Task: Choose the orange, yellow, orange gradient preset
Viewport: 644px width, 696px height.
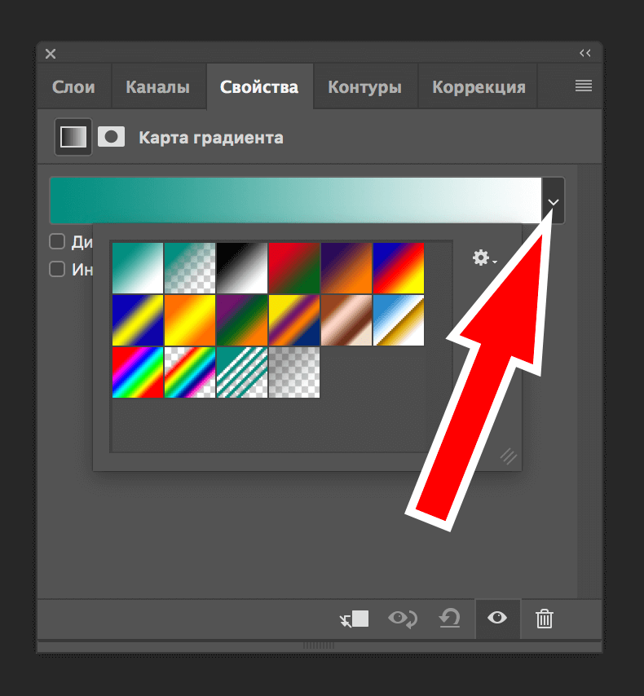Action: pyautogui.click(x=190, y=320)
